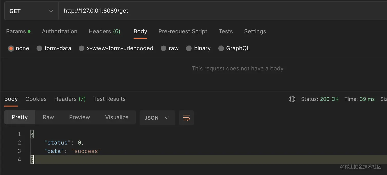
Task: Open the Visualize response view
Action: [117, 117]
